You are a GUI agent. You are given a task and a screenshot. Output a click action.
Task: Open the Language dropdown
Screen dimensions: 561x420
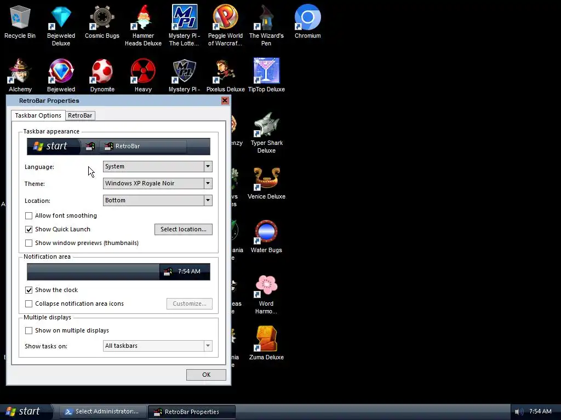pyautogui.click(x=158, y=166)
